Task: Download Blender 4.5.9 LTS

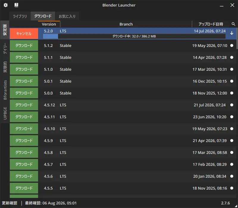Action: pyautogui.click(x=24, y=141)
